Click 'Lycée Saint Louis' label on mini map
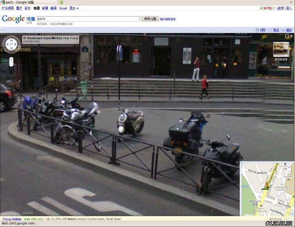 coord(261,209)
